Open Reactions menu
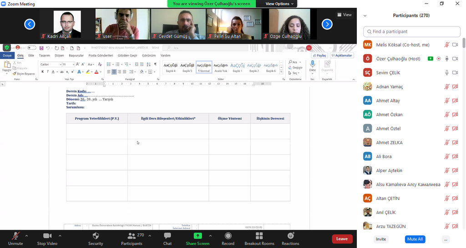Screen dimensions: 466x248 290,239
